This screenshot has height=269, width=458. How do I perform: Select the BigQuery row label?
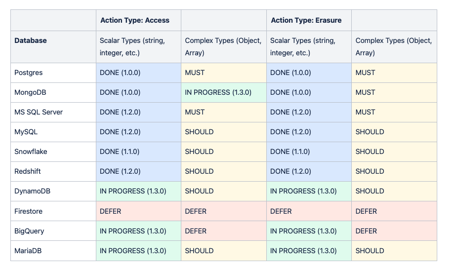53,231
